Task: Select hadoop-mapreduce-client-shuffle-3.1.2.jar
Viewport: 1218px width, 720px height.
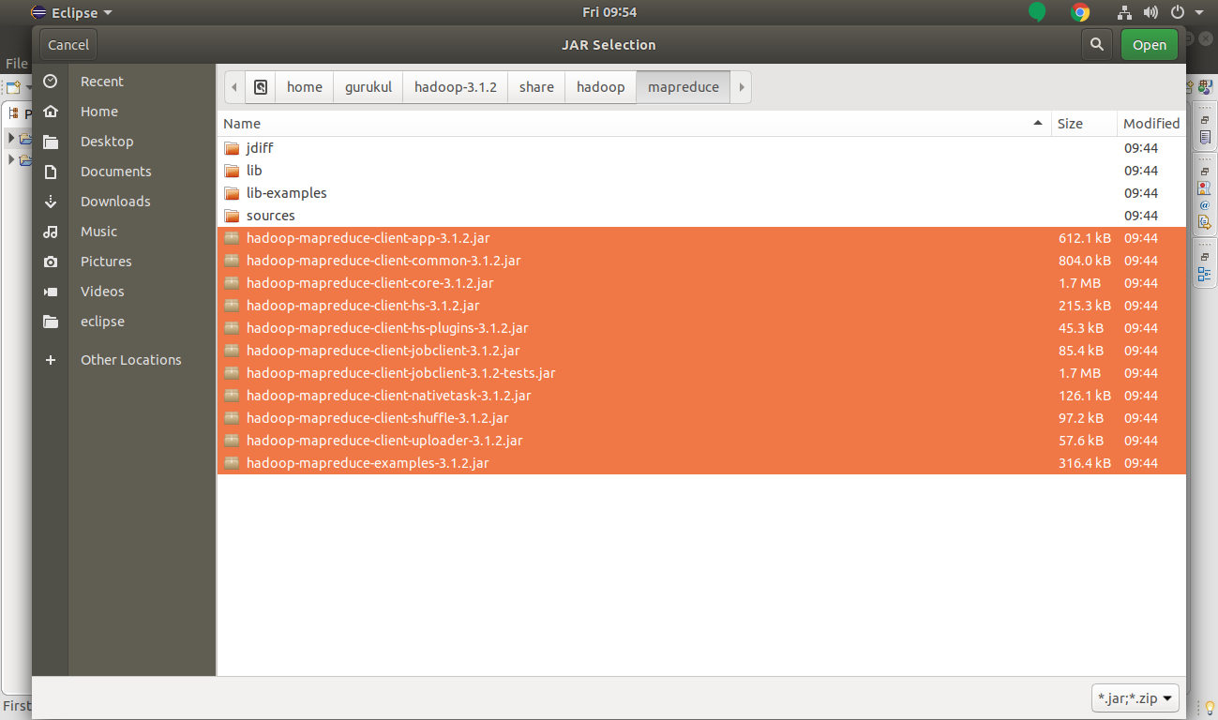Action: [701, 418]
